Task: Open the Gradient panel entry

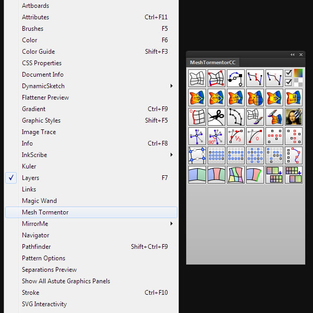Action: click(x=91, y=109)
